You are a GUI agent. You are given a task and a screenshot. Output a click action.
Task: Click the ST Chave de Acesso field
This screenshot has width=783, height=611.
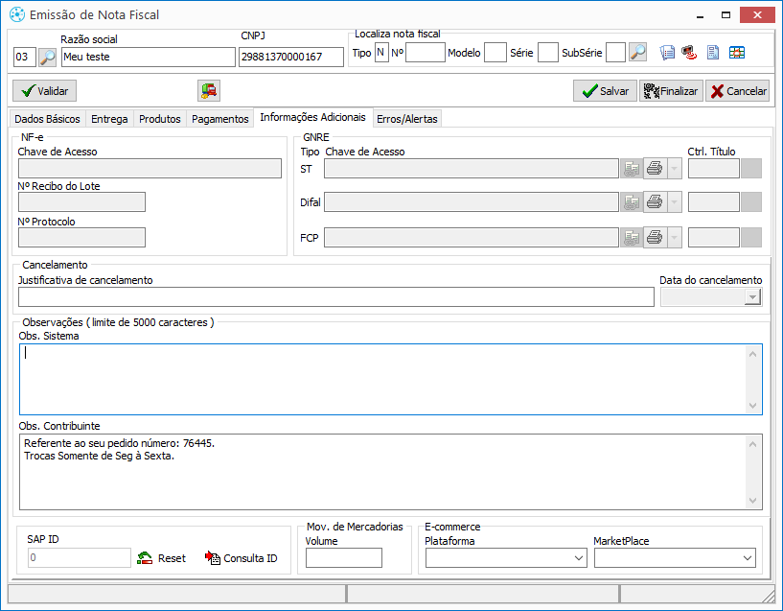(472, 169)
